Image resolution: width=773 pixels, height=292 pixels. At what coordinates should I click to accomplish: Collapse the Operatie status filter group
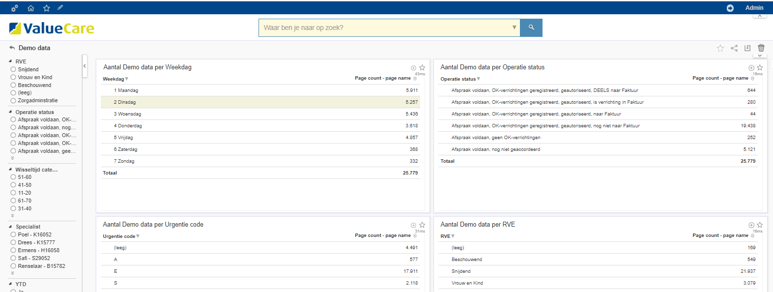tap(10, 112)
